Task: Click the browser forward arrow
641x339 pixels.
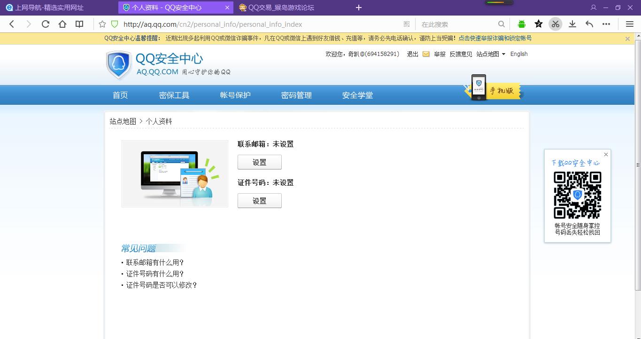Action: coord(29,24)
